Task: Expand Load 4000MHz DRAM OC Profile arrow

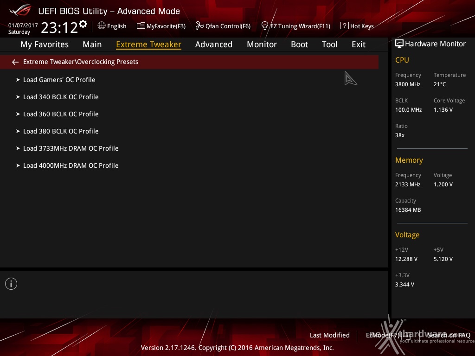Action: tap(18, 165)
